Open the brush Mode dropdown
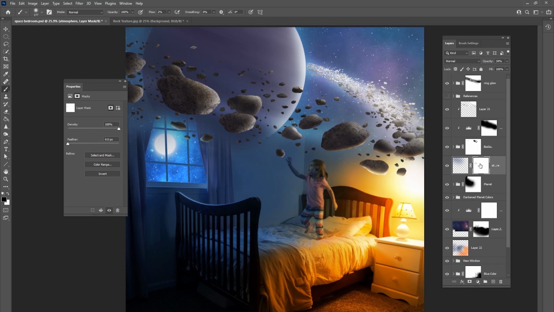This screenshot has height=312, width=554. pos(85,12)
